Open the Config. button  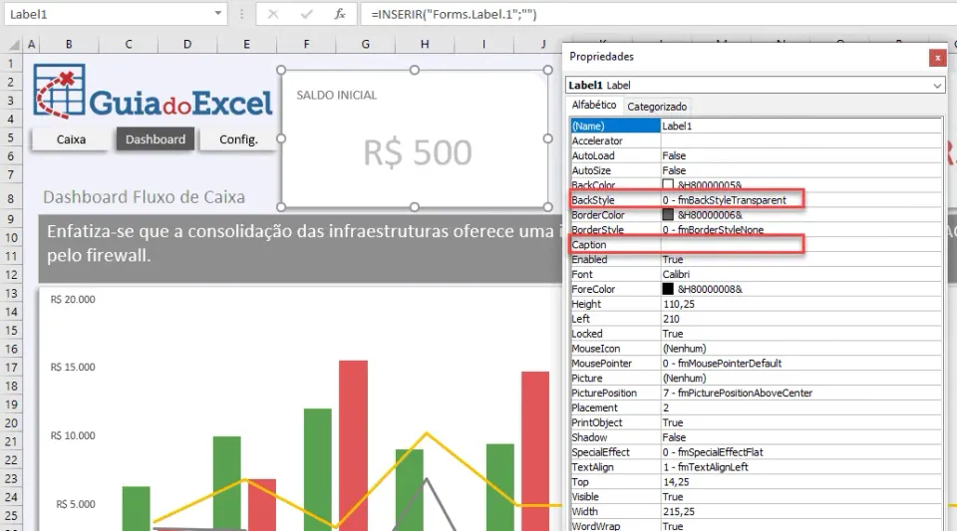[x=238, y=139]
